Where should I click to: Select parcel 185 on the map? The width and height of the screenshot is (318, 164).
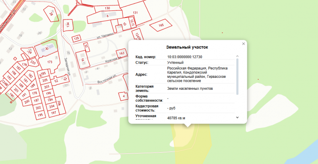click(x=43, y=73)
